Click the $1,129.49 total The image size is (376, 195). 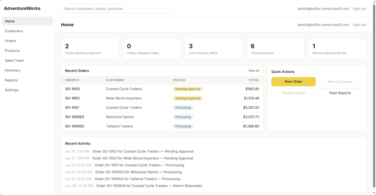tap(251, 98)
